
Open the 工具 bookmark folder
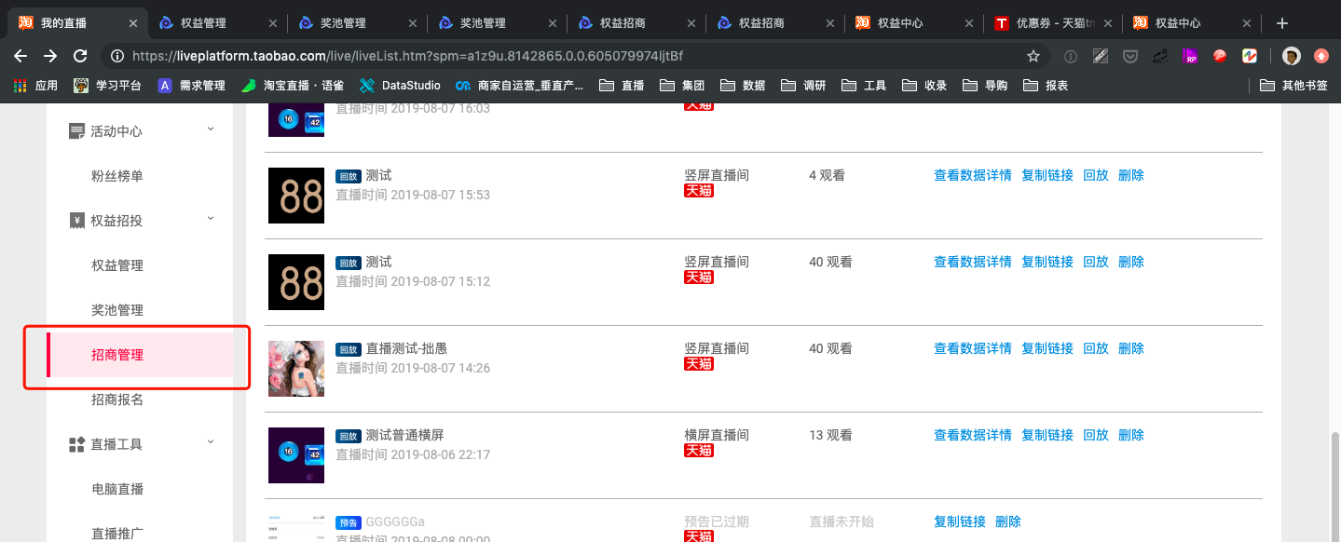pyautogui.click(x=864, y=85)
